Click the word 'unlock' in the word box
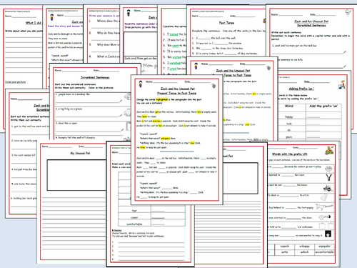The width and height of the screenshot is (357, 268). (x=305, y=252)
